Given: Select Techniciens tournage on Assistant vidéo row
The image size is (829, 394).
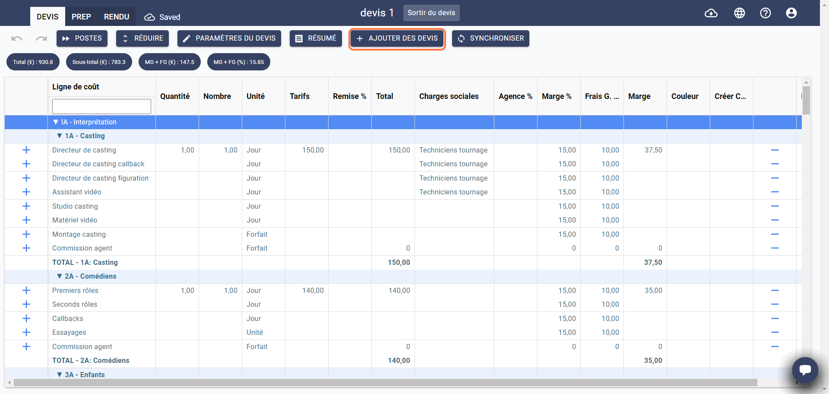Looking at the screenshot, I should 453,192.
